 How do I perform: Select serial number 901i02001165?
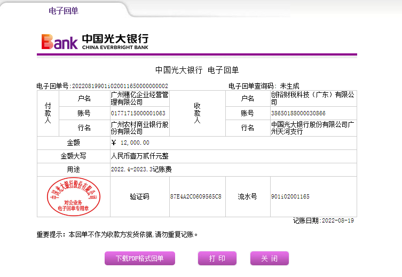point(290,196)
